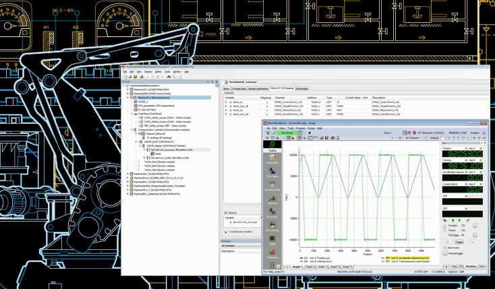This screenshot has height=289, width=495.
Task: Open Drive Setup in the toolbox
Action: pyautogui.click(x=272, y=172)
